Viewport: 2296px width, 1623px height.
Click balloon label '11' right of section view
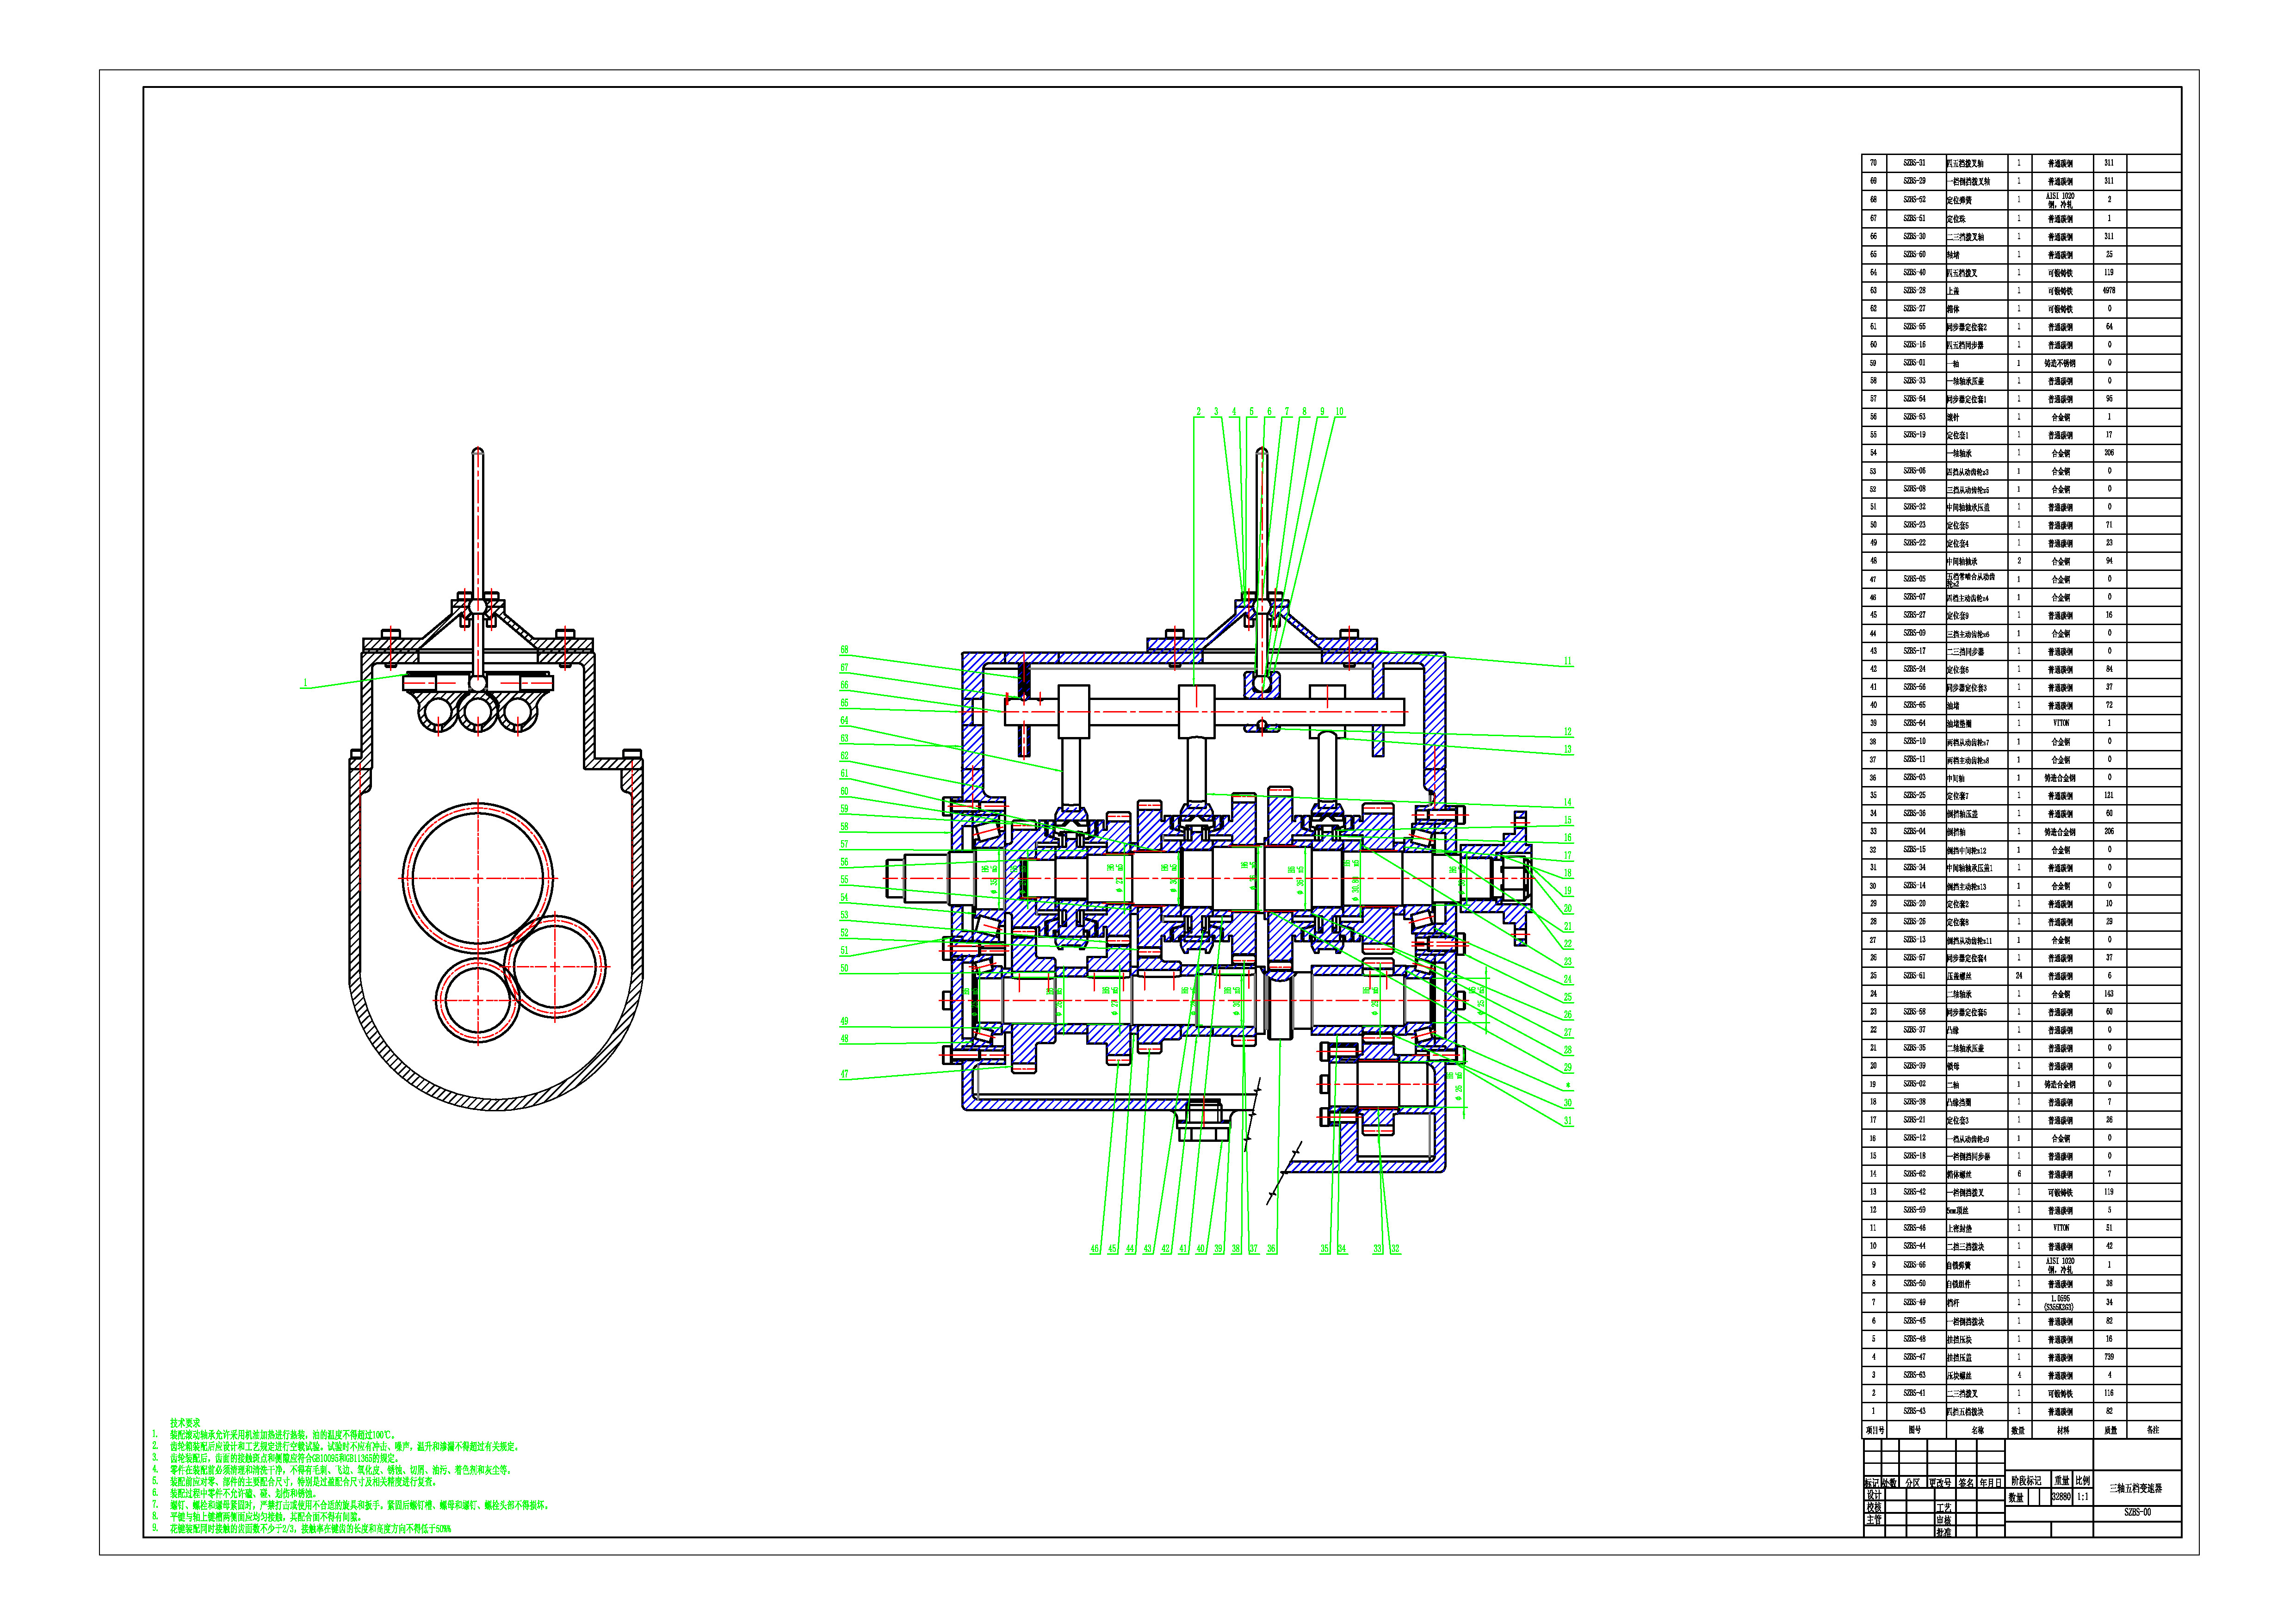(x=1568, y=661)
